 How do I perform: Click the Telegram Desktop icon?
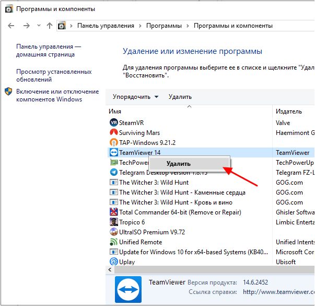(x=114, y=172)
